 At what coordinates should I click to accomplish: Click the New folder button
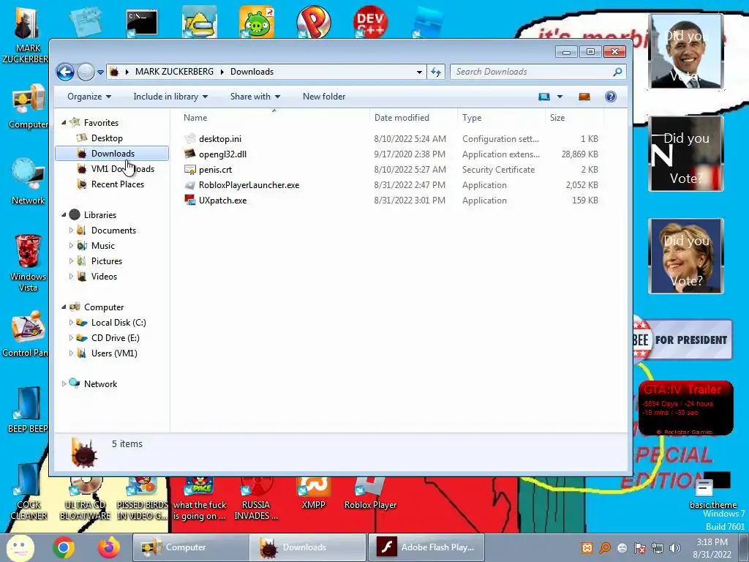(324, 97)
